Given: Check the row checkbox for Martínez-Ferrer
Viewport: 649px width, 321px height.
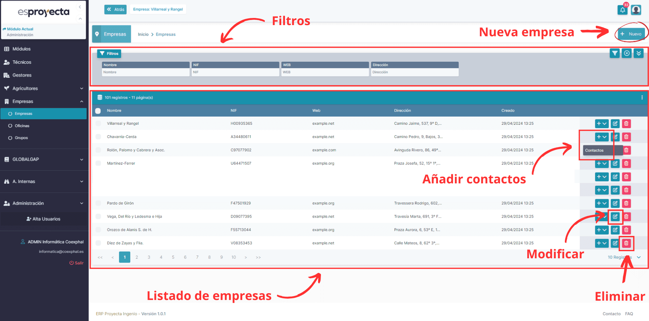Looking at the screenshot, I should (98, 163).
